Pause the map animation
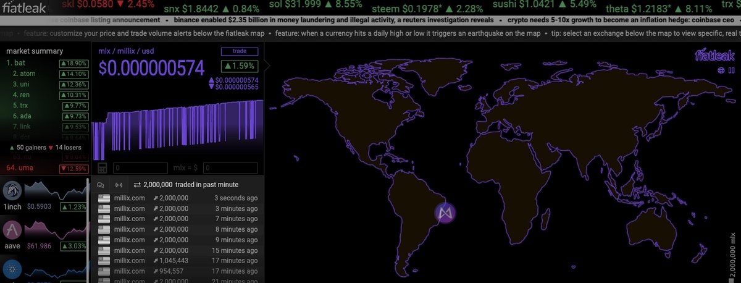This screenshot has height=283, width=741. click(731, 70)
